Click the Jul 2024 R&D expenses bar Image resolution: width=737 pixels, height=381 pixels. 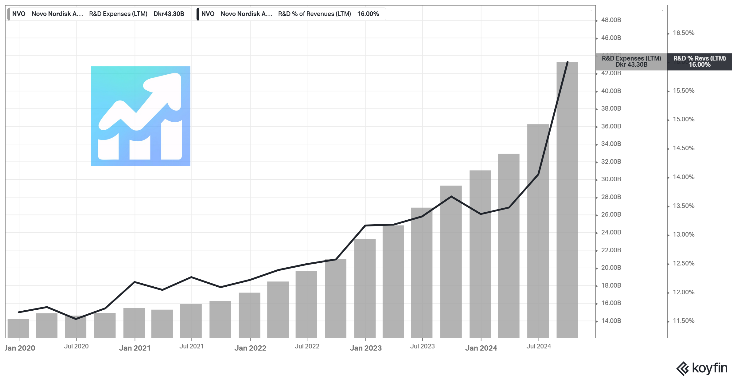[538, 231]
